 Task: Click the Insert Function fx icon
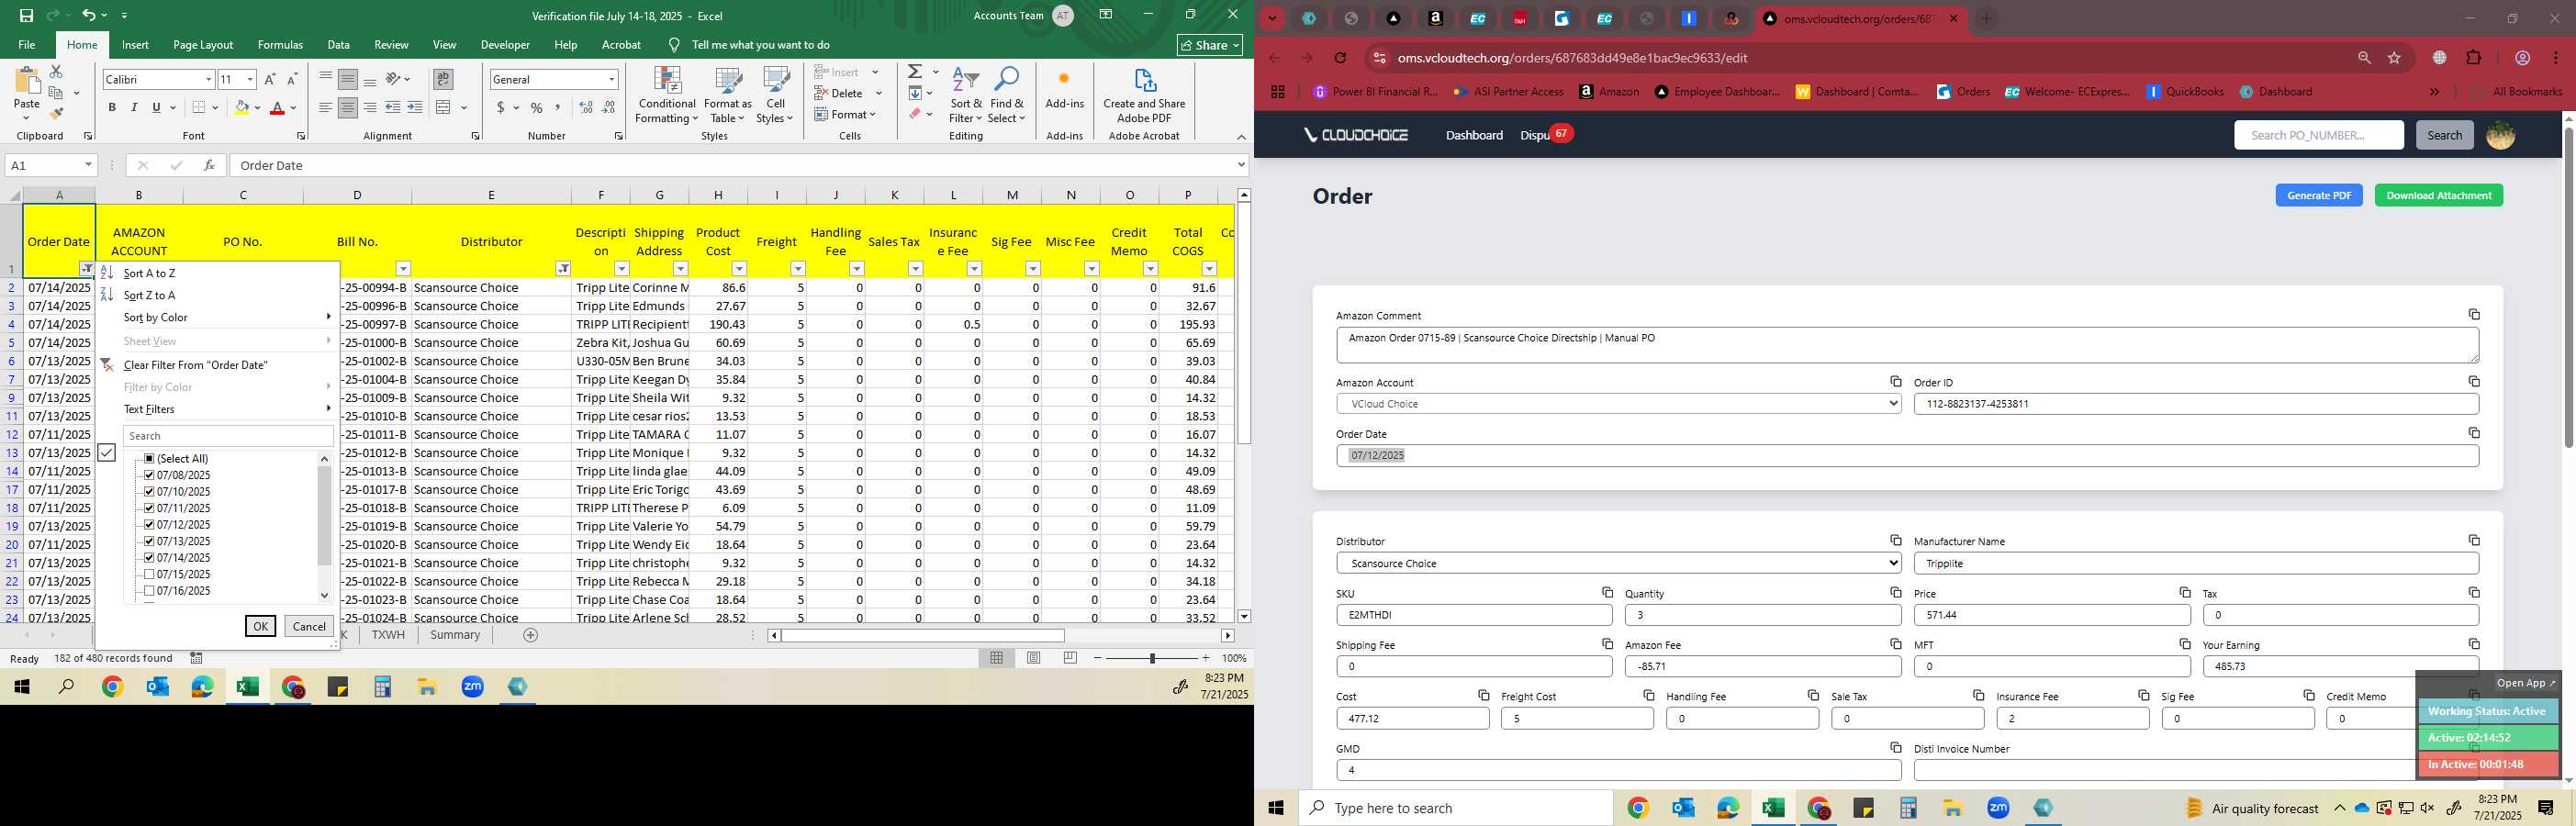pyautogui.click(x=209, y=165)
